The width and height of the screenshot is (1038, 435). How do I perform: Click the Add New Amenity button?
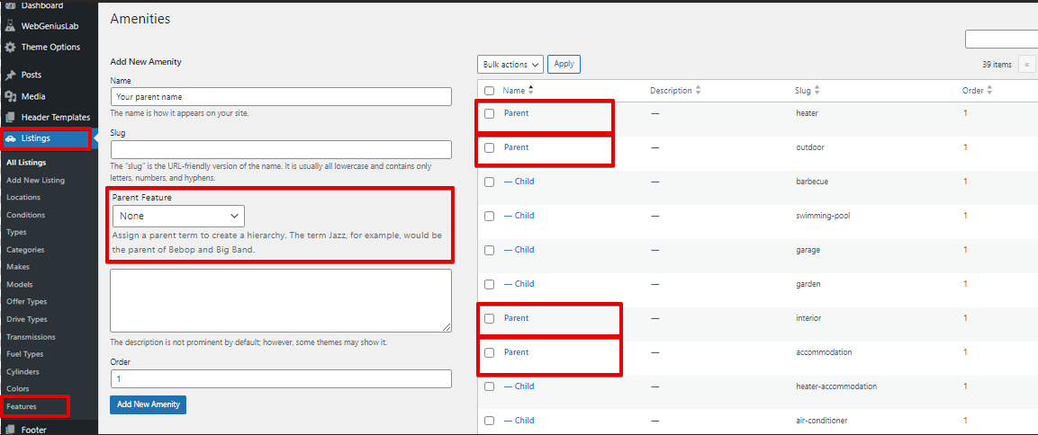point(148,404)
